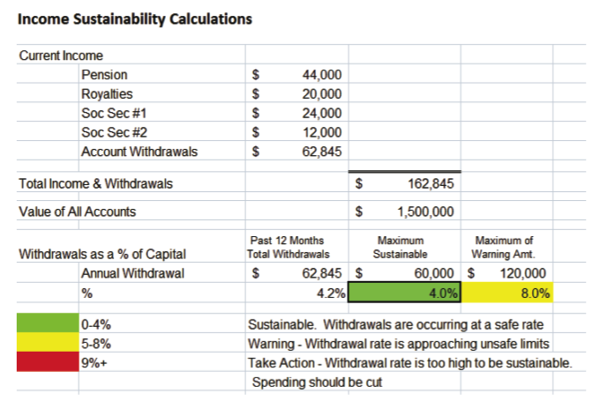The width and height of the screenshot is (615, 416).
Task: Select the Account Withdrawals row label
Action: [x=139, y=152]
